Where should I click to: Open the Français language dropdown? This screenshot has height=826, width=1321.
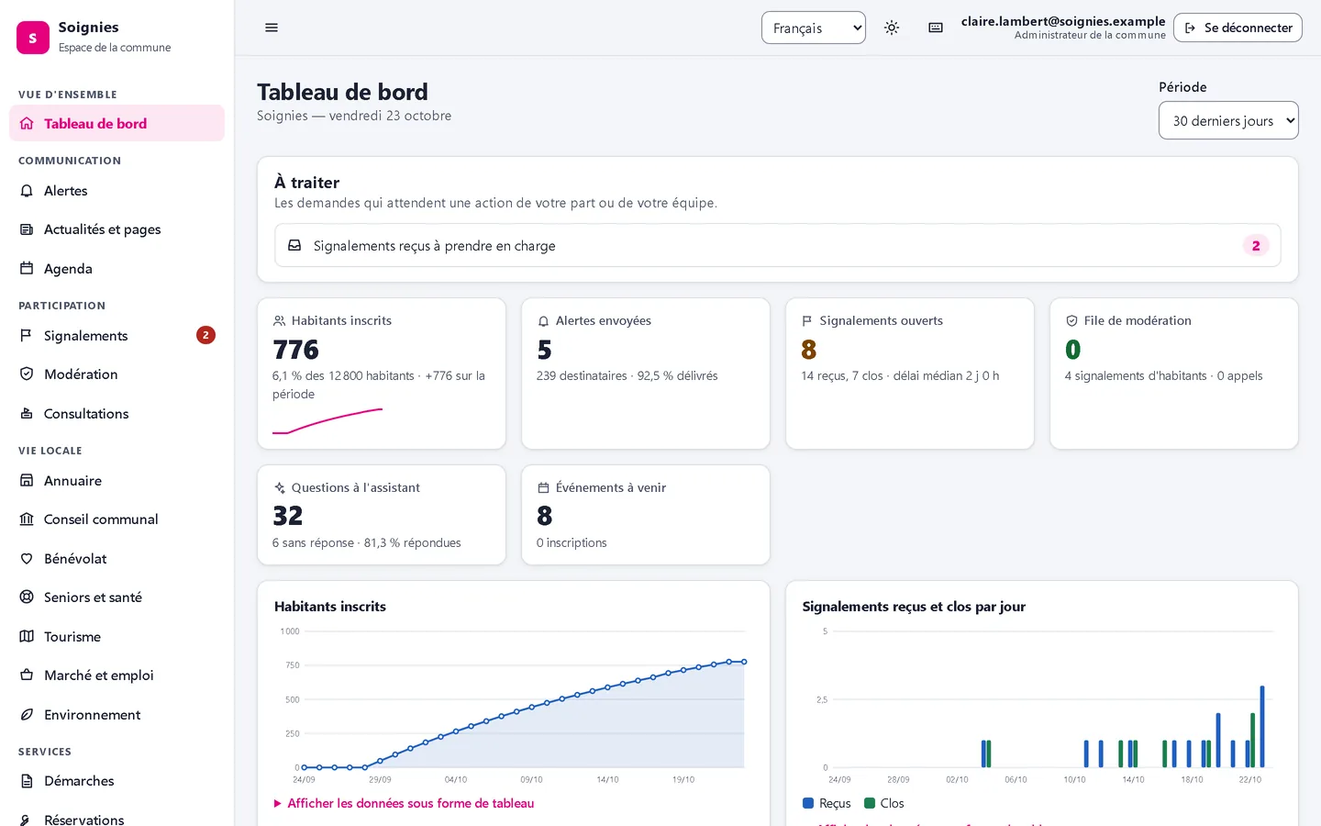point(814,28)
